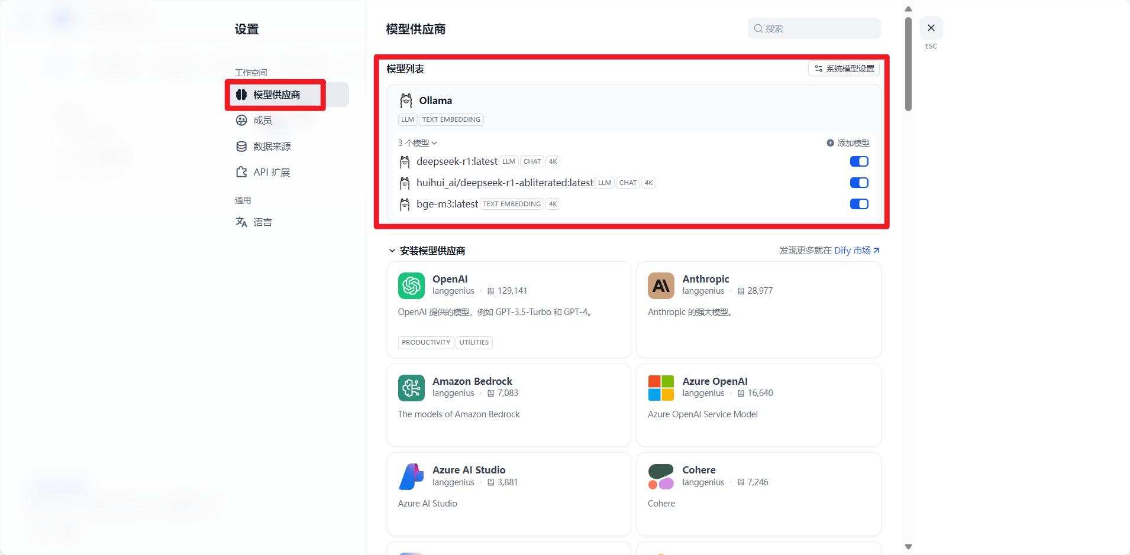
Task: Click the install count icon on OpenAI card
Action: pyautogui.click(x=490, y=291)
